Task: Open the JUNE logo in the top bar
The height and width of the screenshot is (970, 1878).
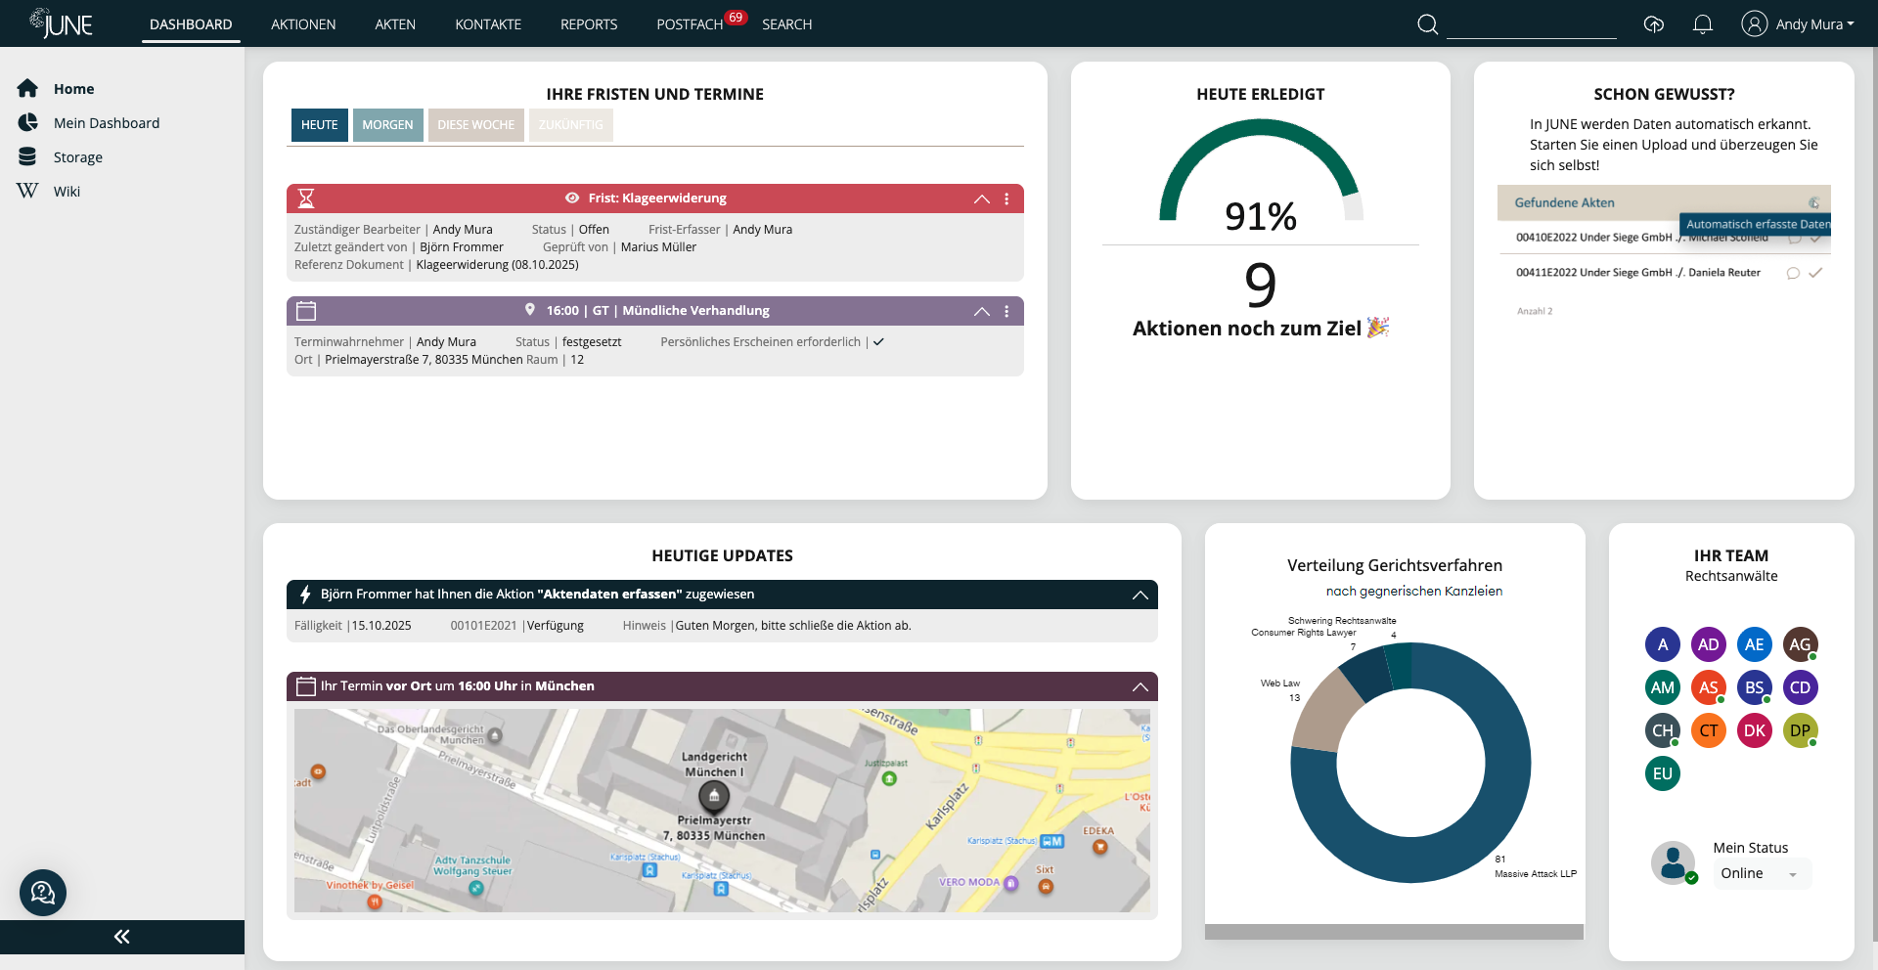Action: pos(61,23)
